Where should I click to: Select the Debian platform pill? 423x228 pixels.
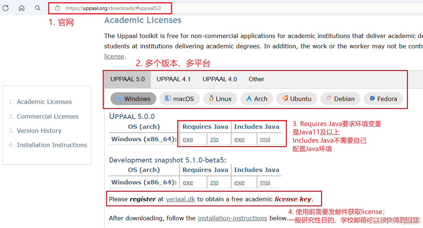tap(340, 99)
